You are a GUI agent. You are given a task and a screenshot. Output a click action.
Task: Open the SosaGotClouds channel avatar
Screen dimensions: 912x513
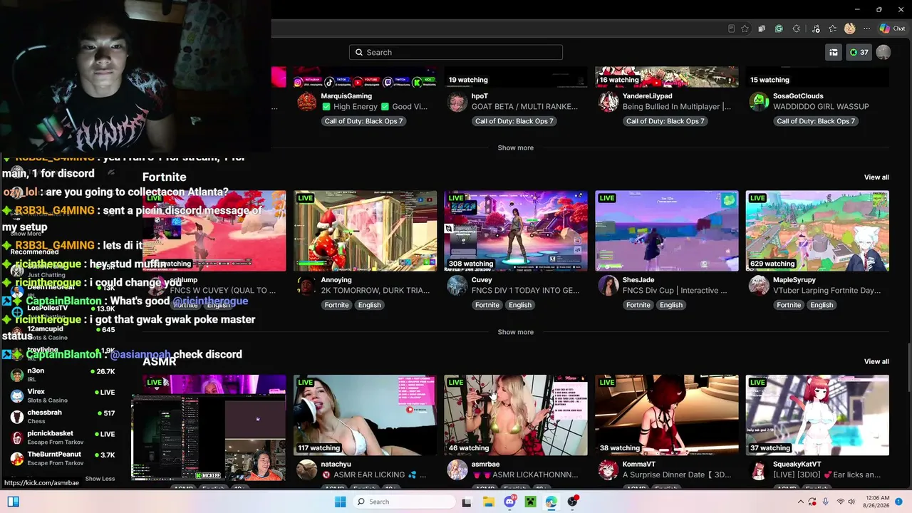(x=759, y=102)
